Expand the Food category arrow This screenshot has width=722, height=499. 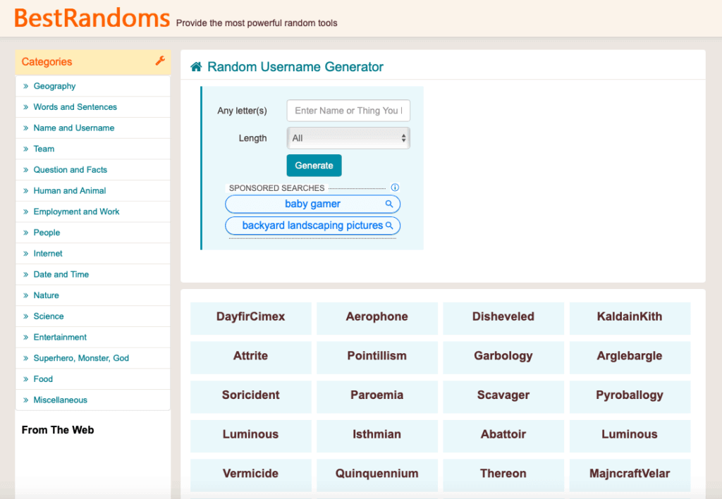point(27,378)
